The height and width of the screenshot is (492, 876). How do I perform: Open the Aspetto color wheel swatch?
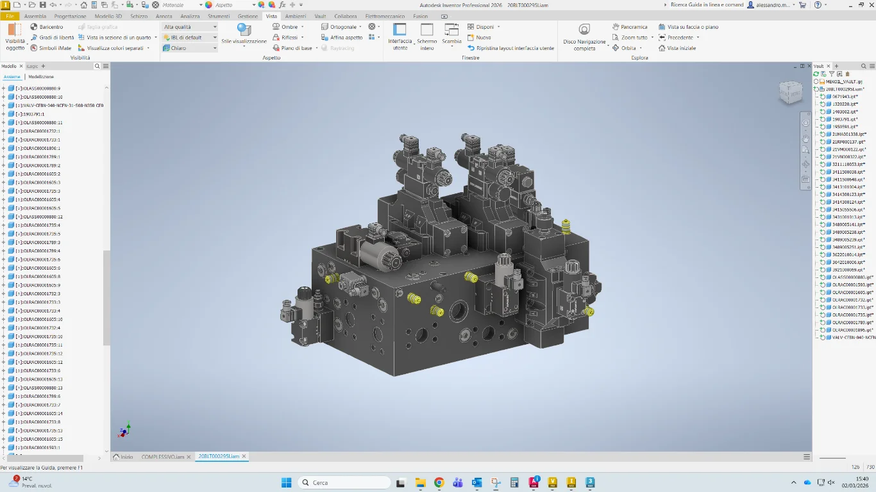click(x=209, y=4)
